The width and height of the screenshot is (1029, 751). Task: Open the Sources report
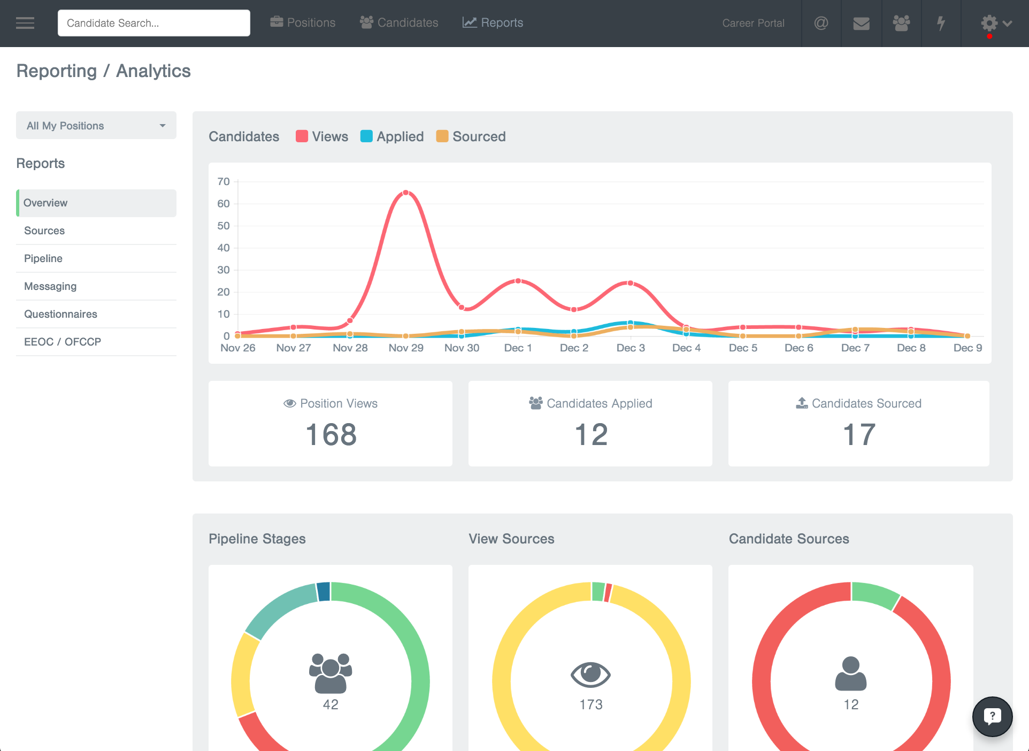coord(44,231)
